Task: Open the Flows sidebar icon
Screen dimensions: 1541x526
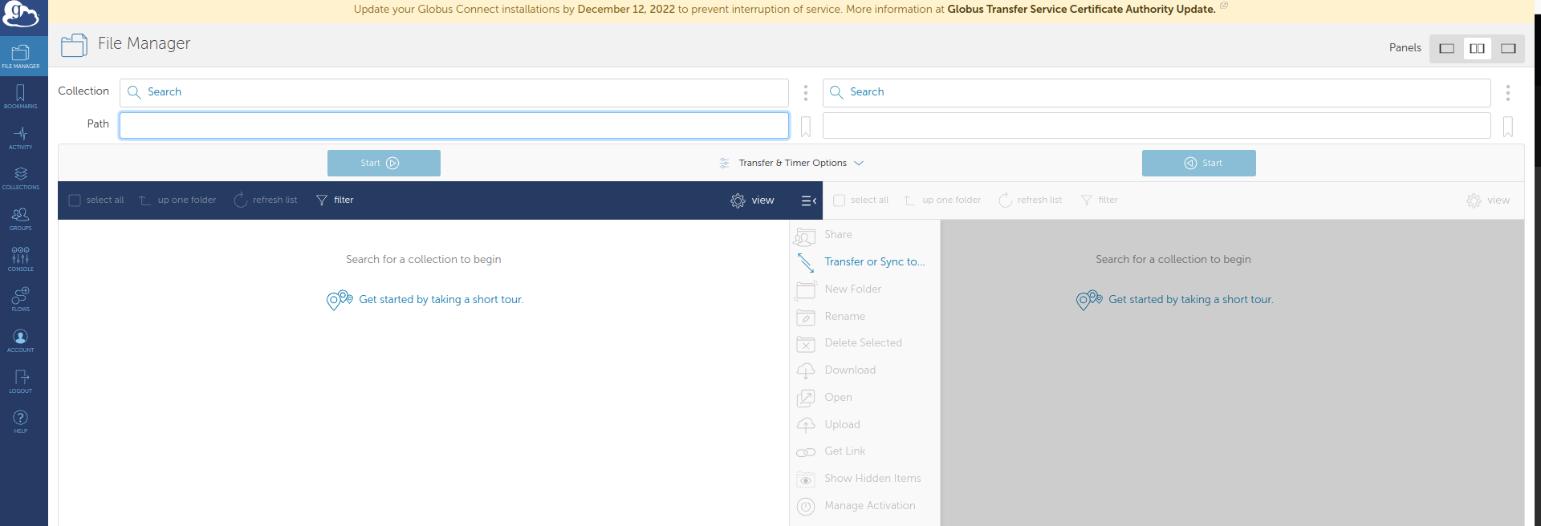Action: pos(21,299)
